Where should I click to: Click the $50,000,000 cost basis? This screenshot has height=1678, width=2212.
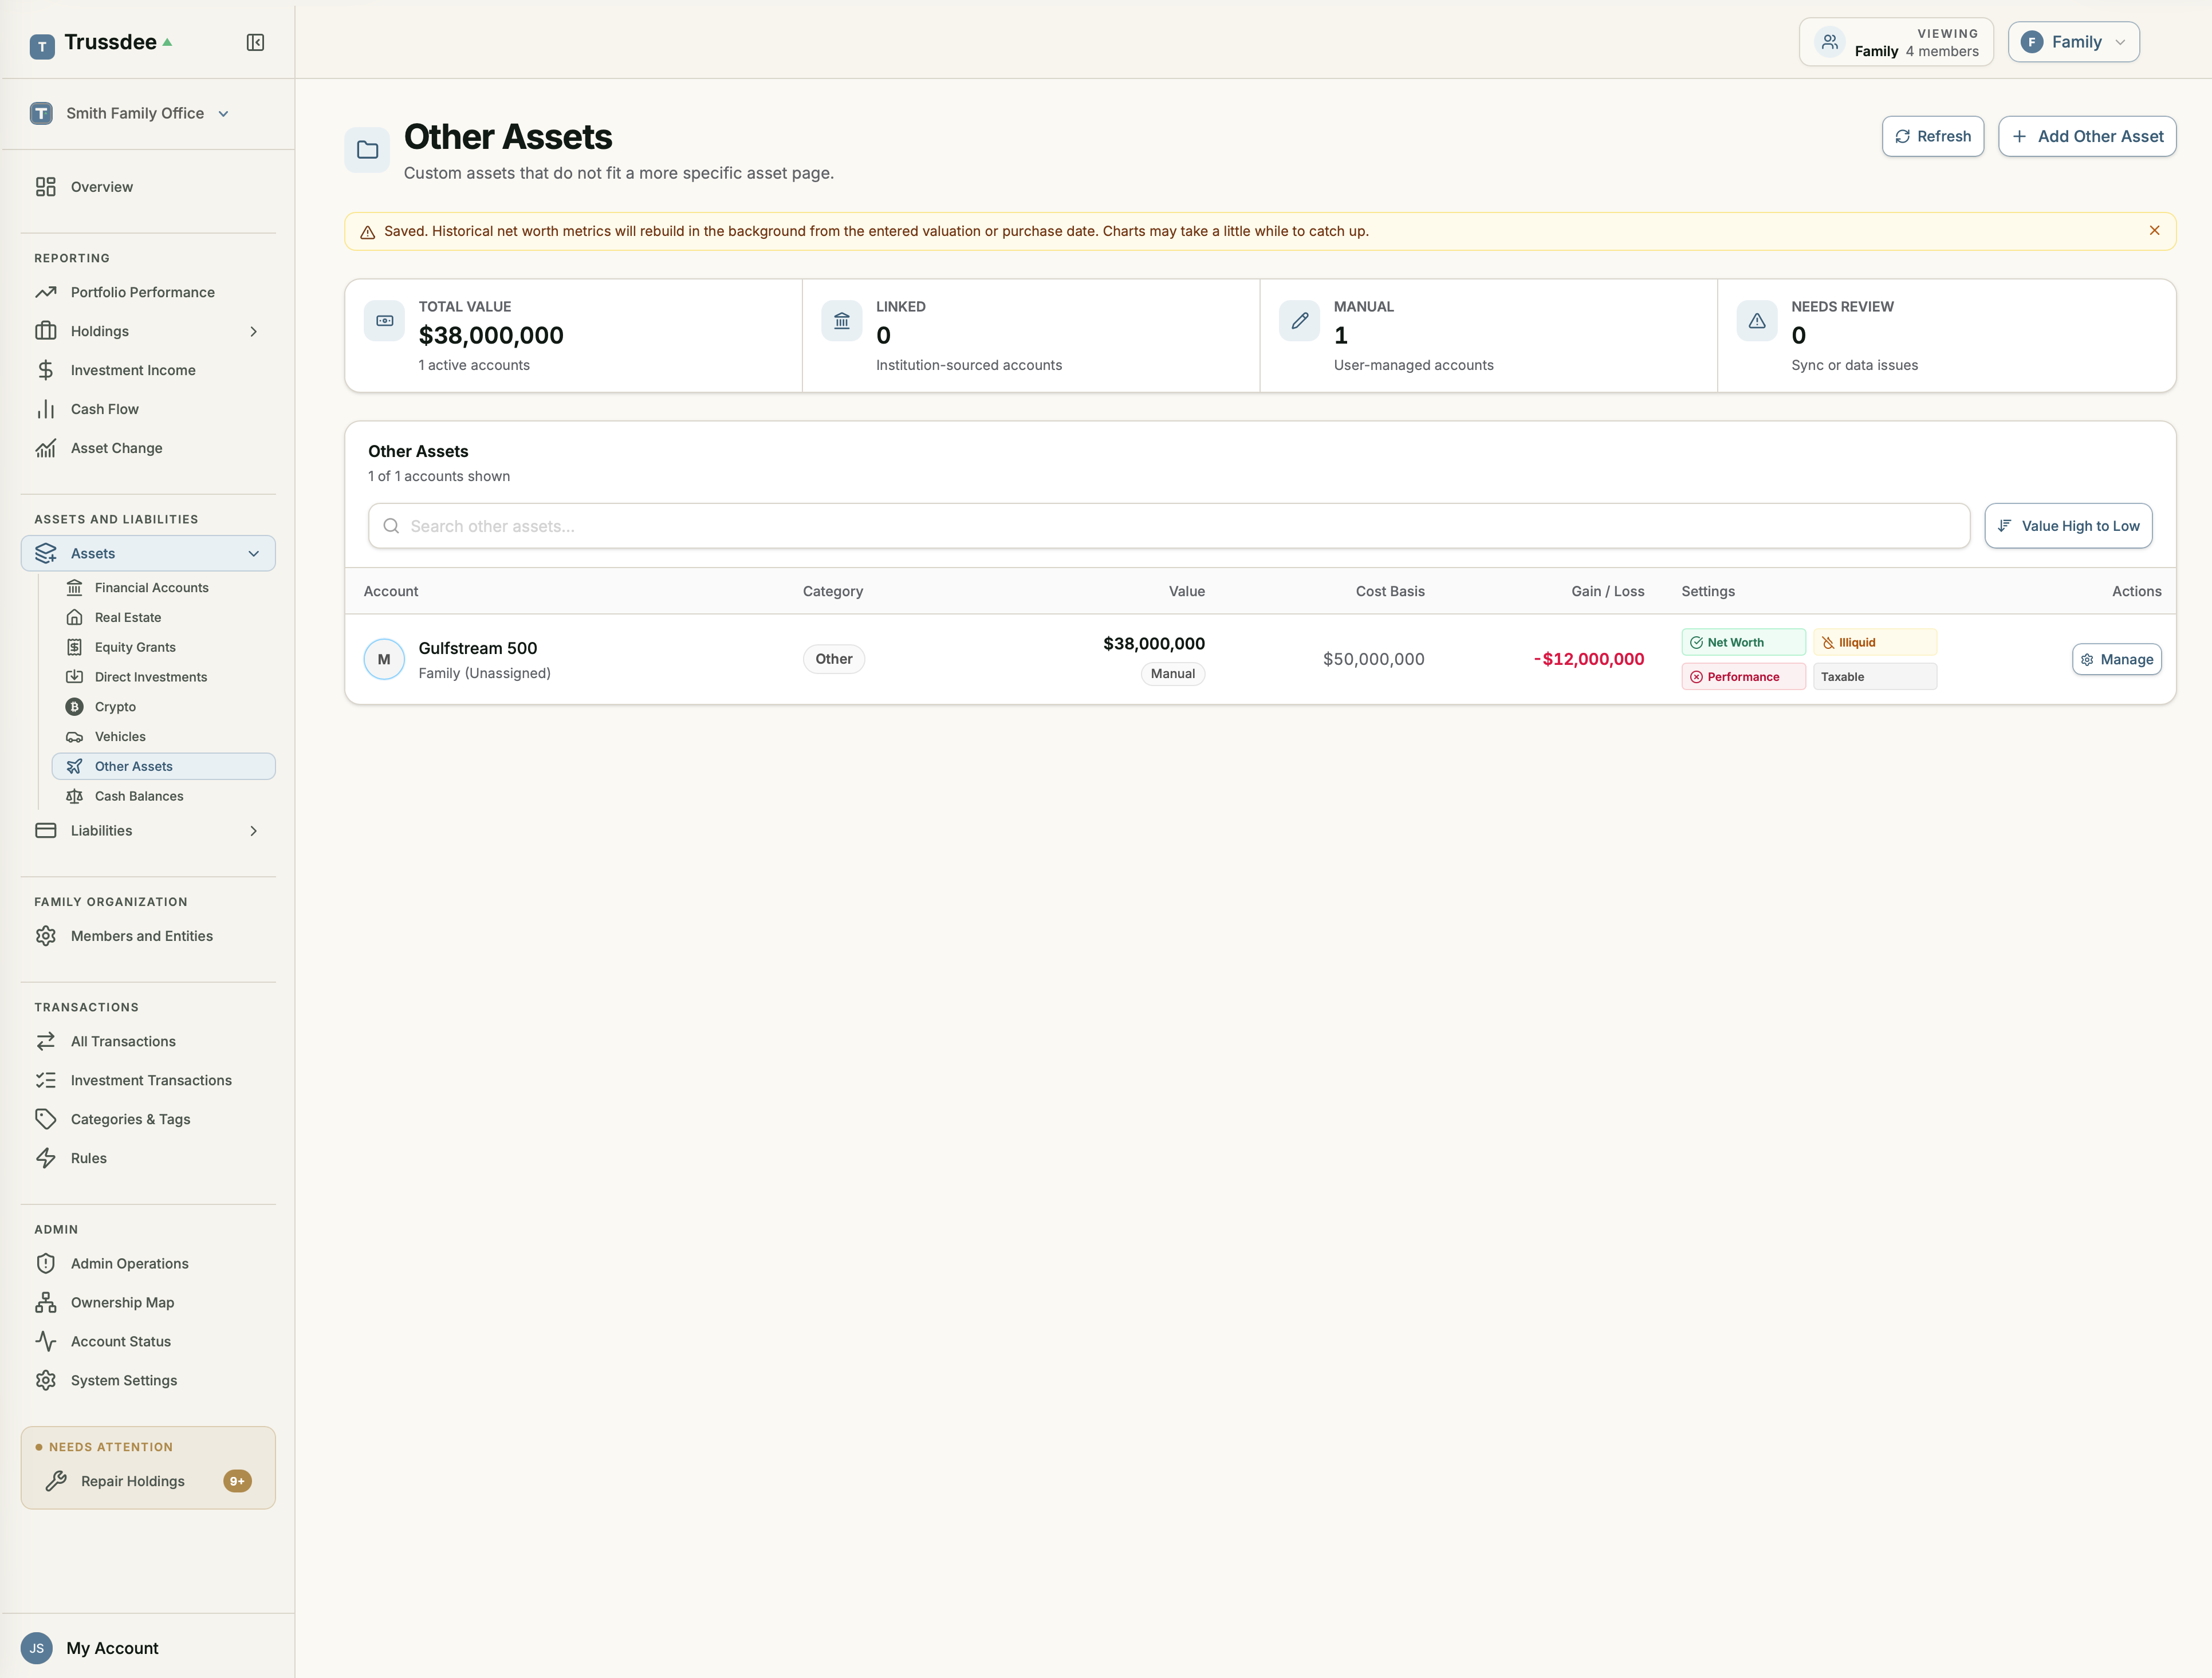(x=1373, y=659)
